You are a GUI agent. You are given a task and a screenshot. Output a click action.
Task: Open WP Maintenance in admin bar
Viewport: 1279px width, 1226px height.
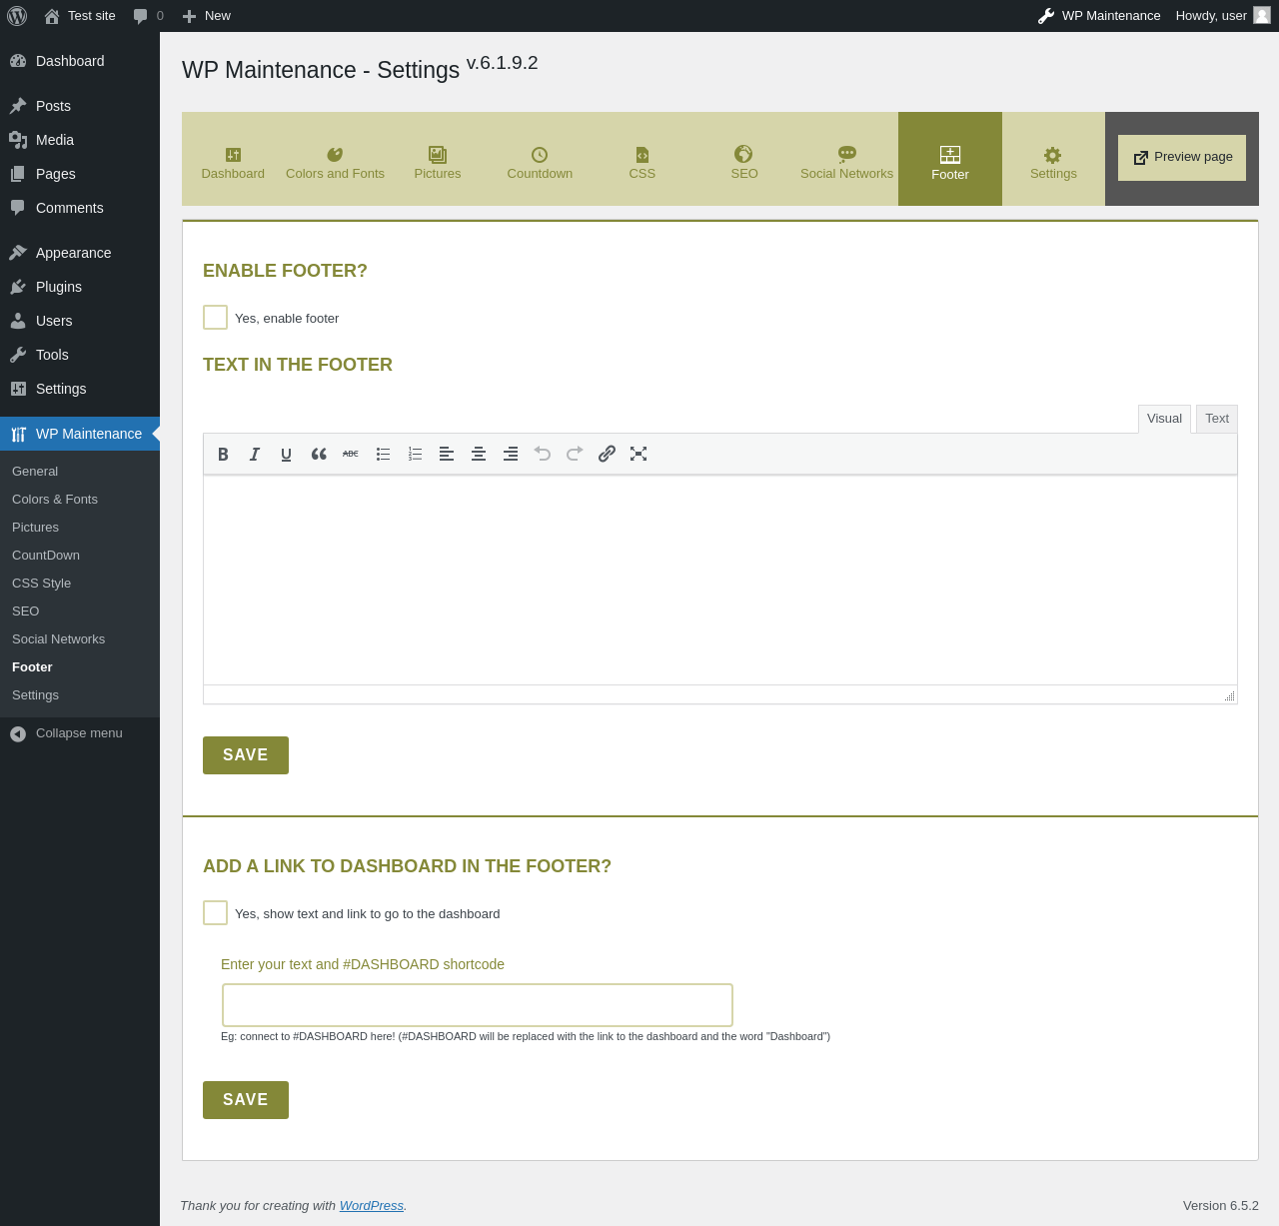(1099, 16)
